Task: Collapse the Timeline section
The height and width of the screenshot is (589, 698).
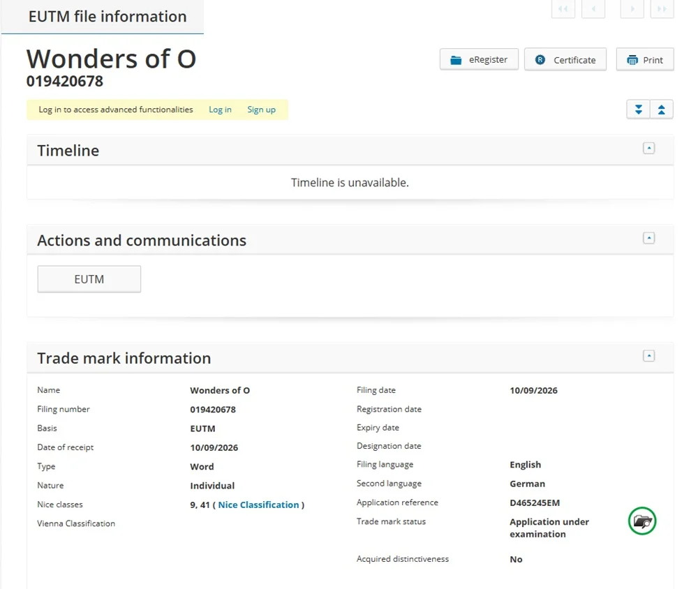Action: (x=649, y=148)
